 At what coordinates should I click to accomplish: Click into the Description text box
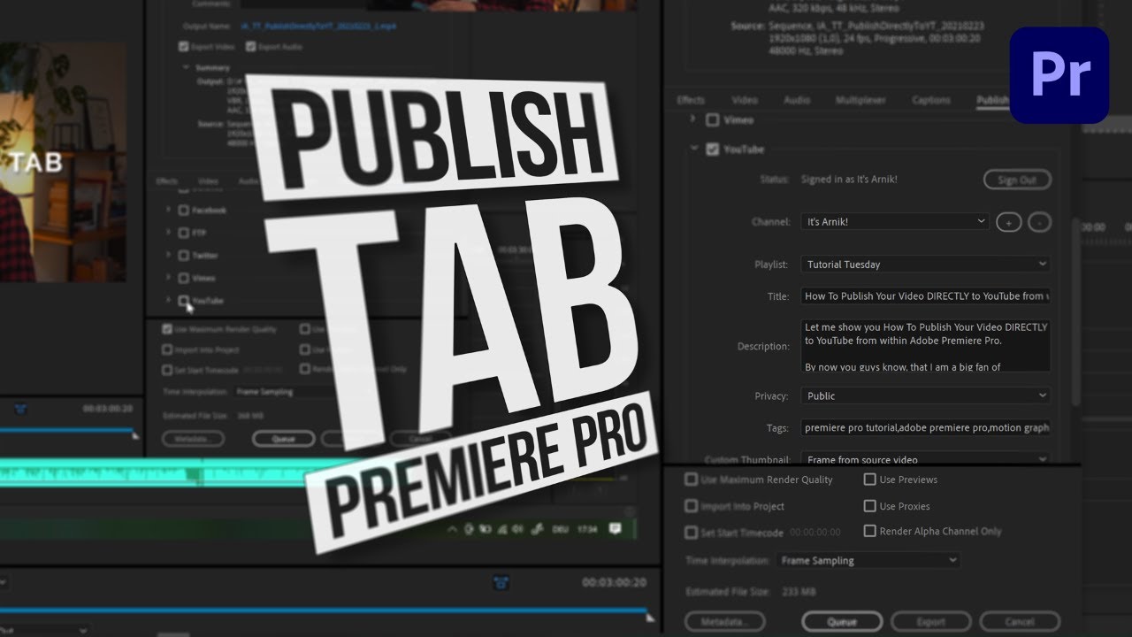pyautogui.click(x=925, y=346)
